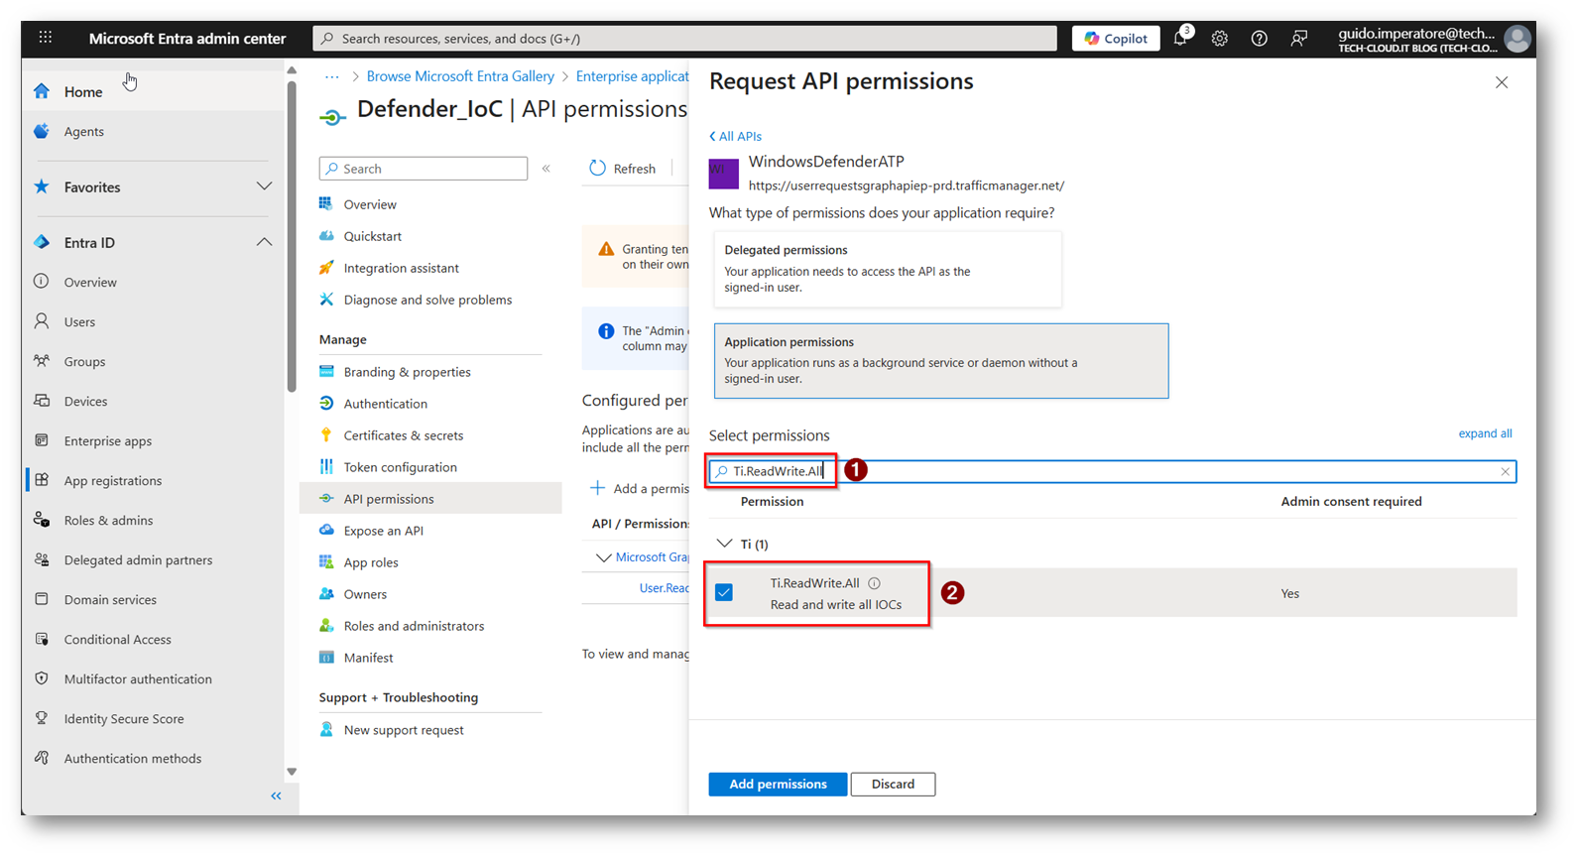Expand the Favorites section
The image size is (1578, 857).
[264, 186]
